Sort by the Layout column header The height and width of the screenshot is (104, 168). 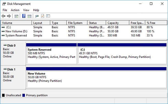[41, 23]
